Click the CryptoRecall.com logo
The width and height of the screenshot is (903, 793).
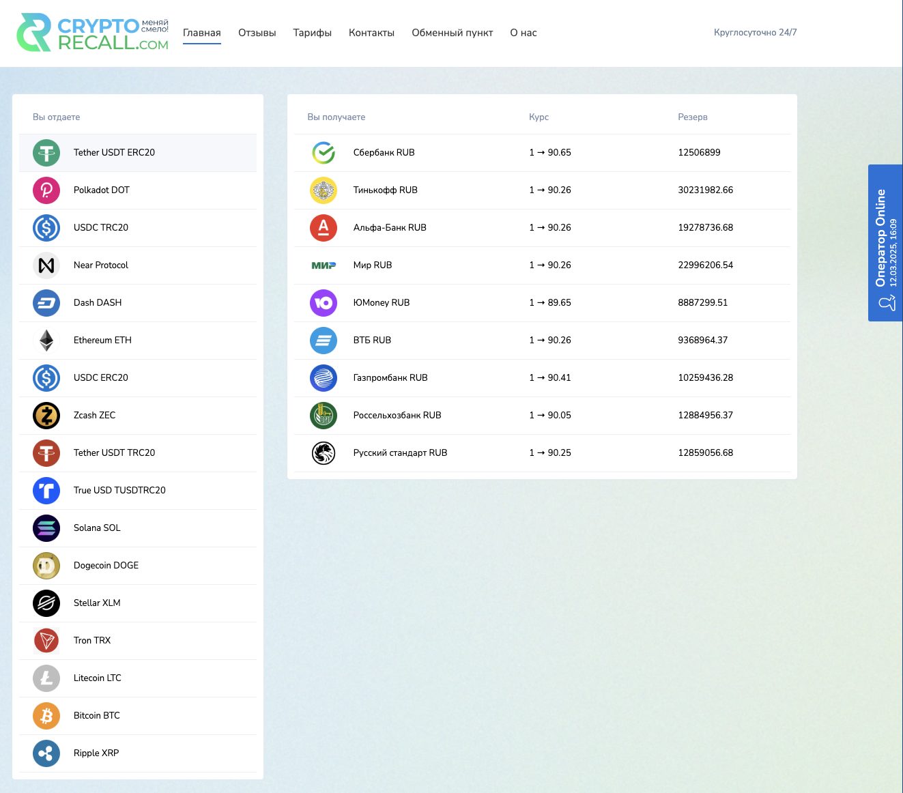pos(92,32)
